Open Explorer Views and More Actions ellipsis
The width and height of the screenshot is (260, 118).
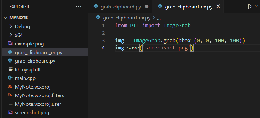click(x=79, y=7)
